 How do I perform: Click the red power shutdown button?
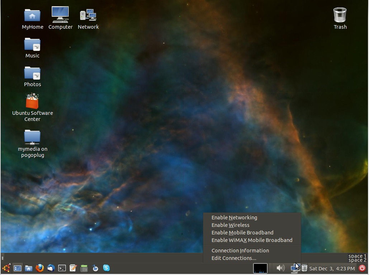[x=362, y=268]
